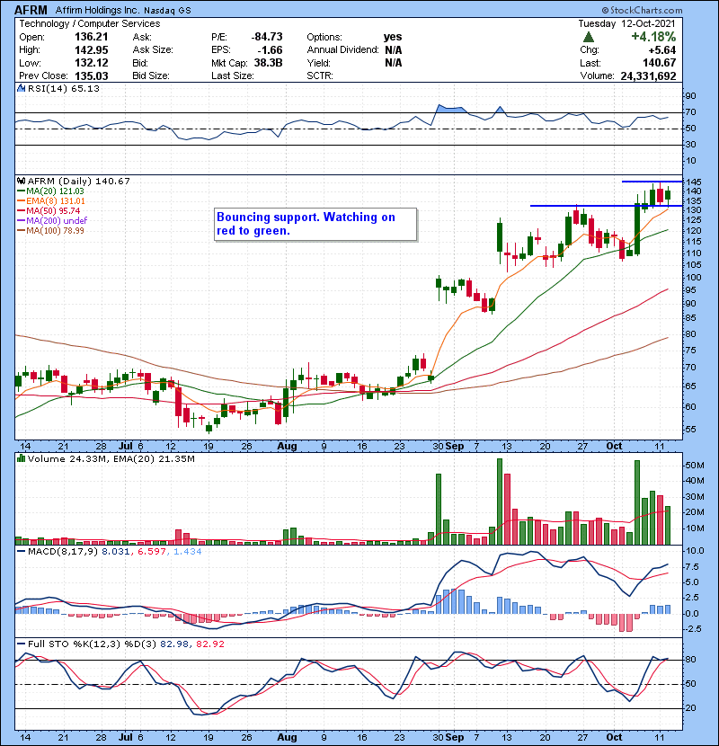Click the MACD histogram value 1.434
This screenshot has height=746, width=719.
click(x=188, y=552)
